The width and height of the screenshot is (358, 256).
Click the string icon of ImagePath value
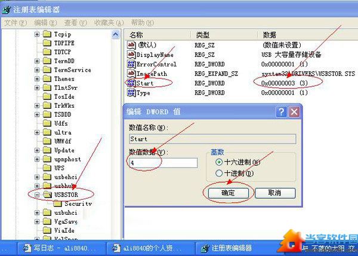tap(131, 74)
